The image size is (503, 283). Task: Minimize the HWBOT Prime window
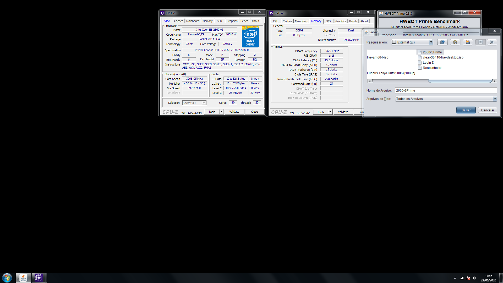click(457, 12)
